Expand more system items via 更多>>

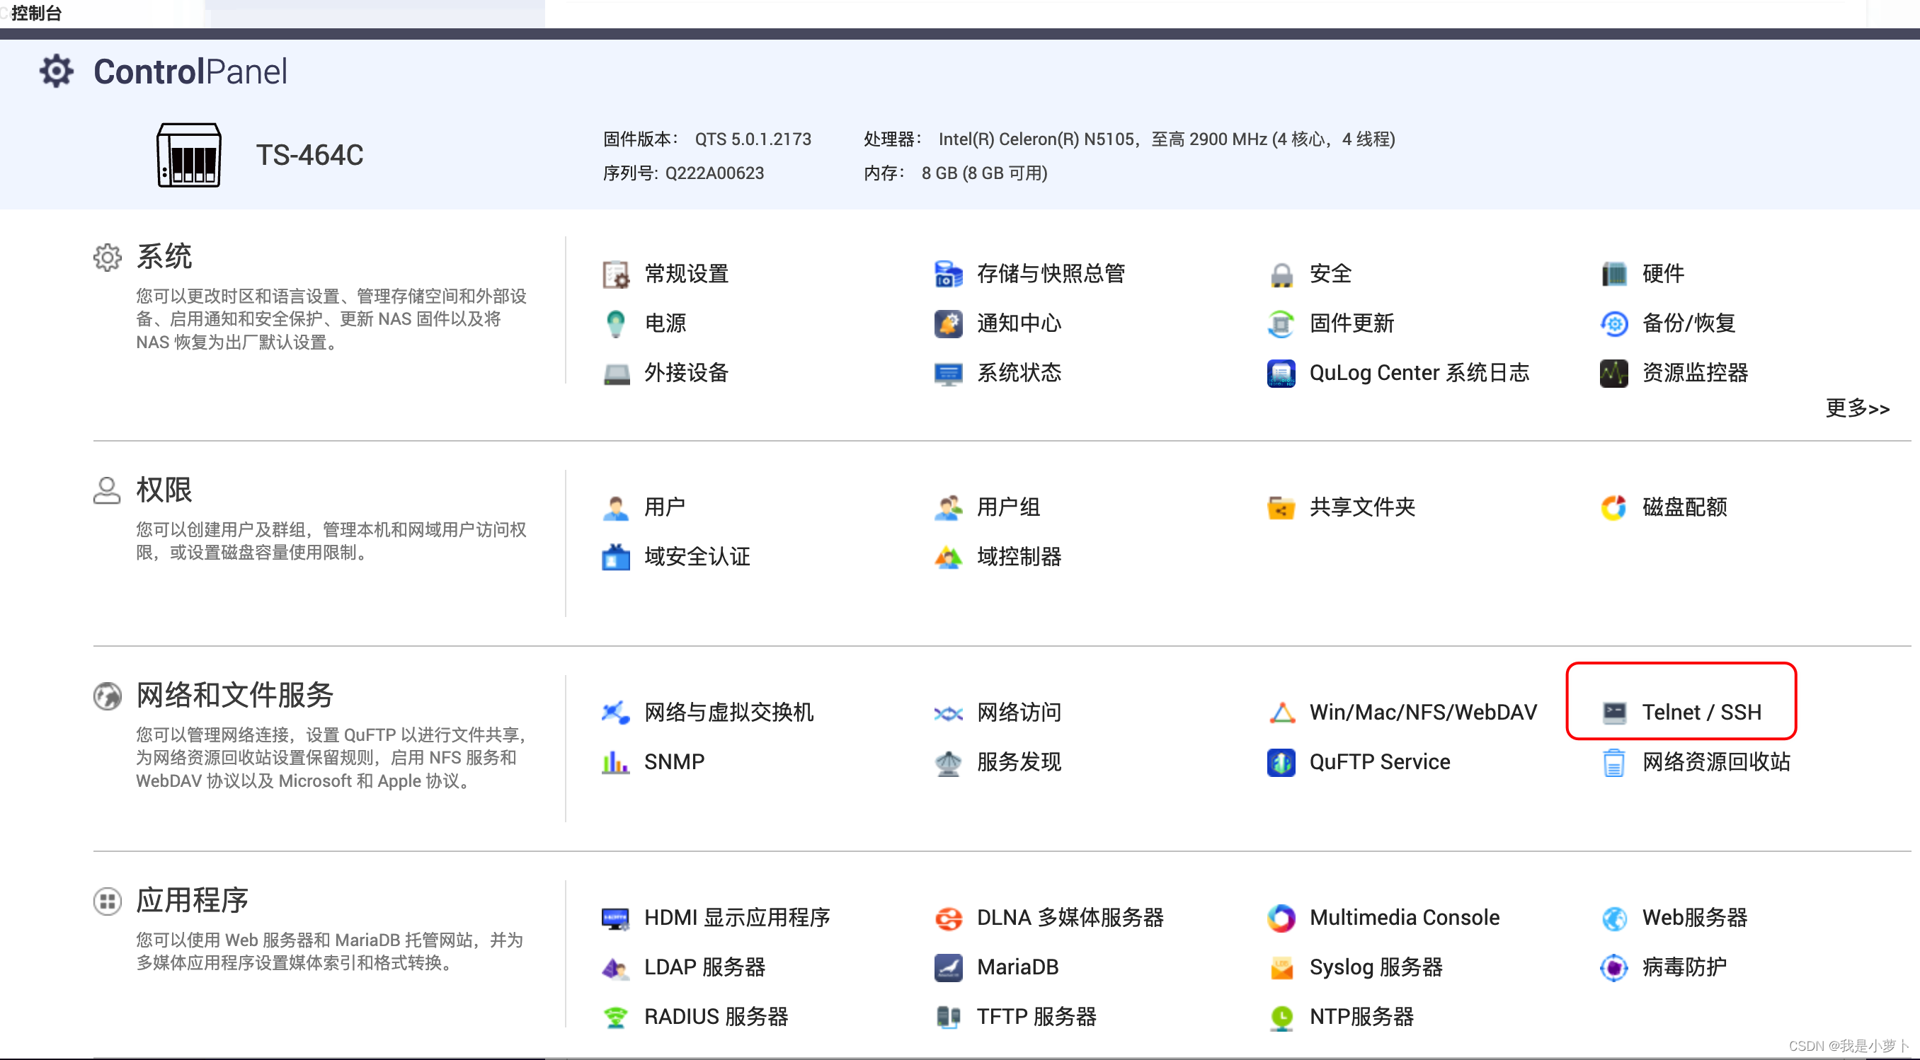click(x=1857, y=408)
